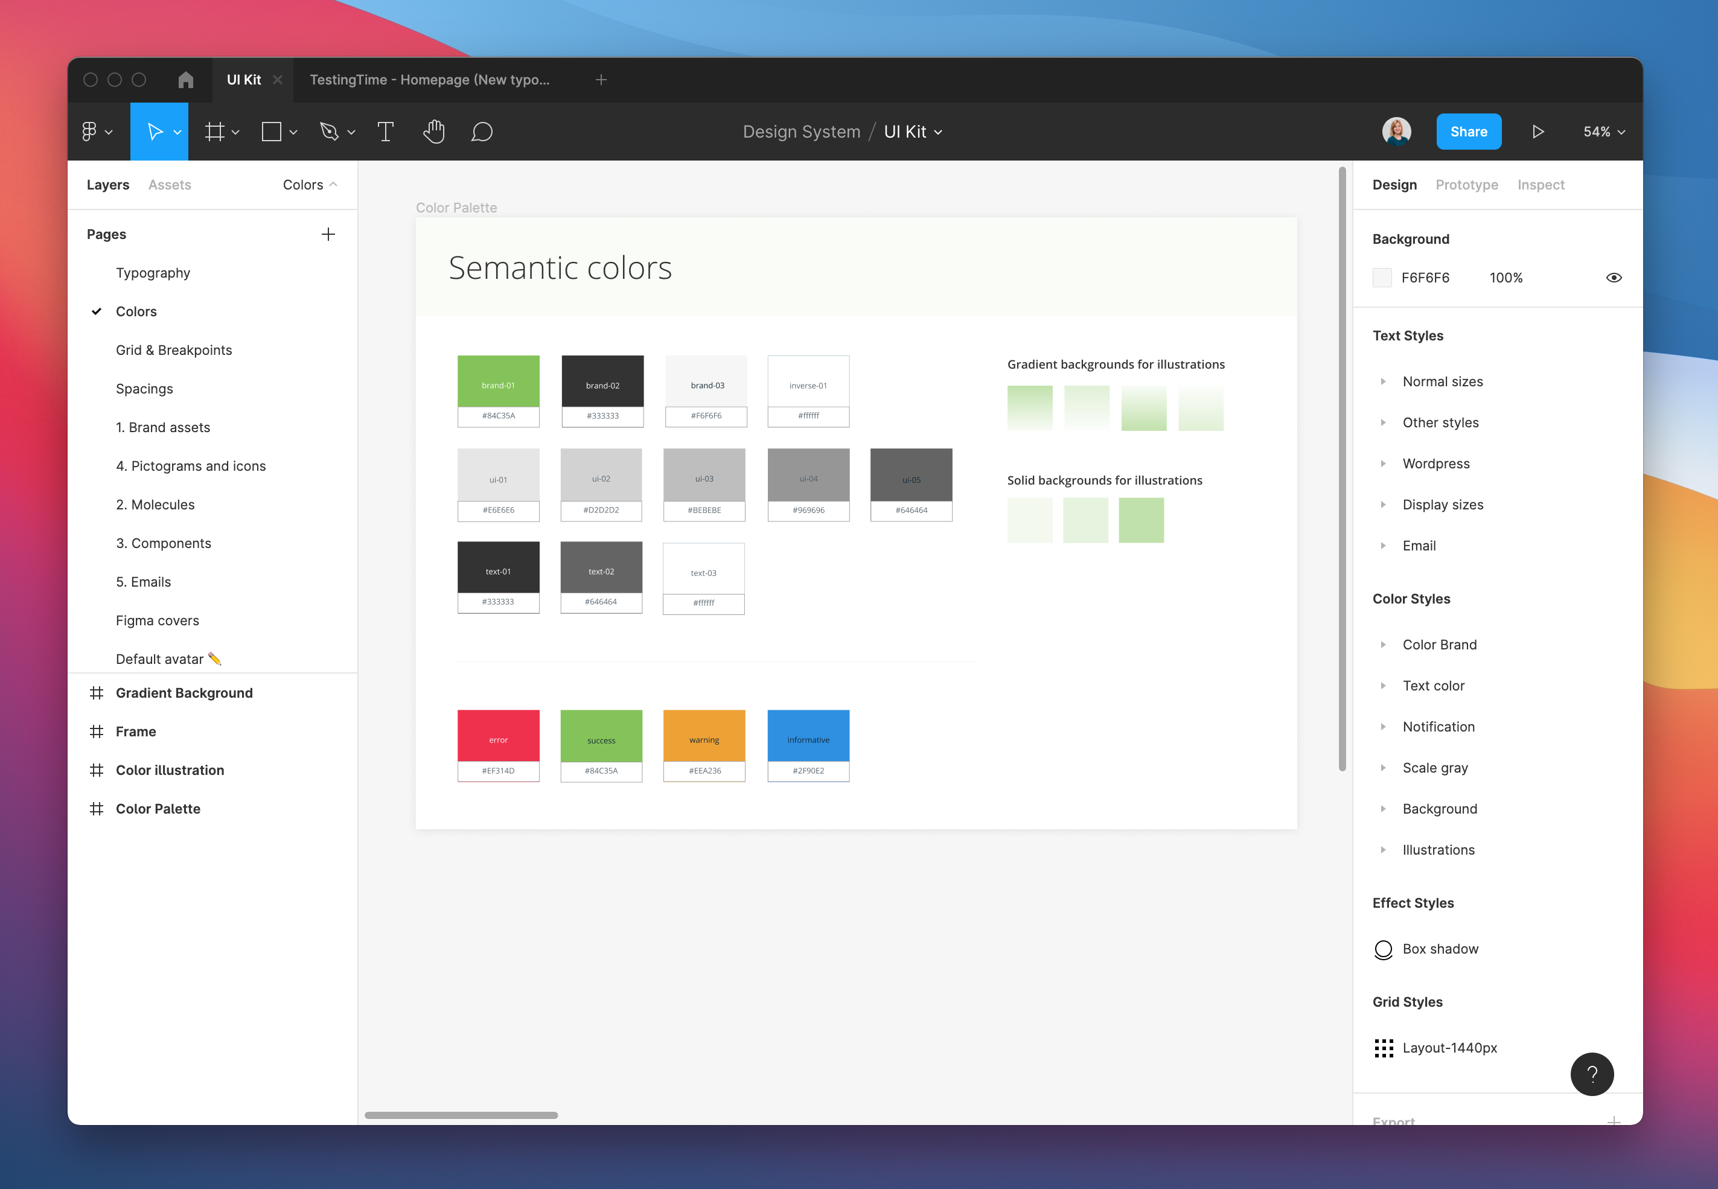Expand Wordpress text styles
The image size is (1718, 1189).
pyautogui.click(x=1383, y=464)
